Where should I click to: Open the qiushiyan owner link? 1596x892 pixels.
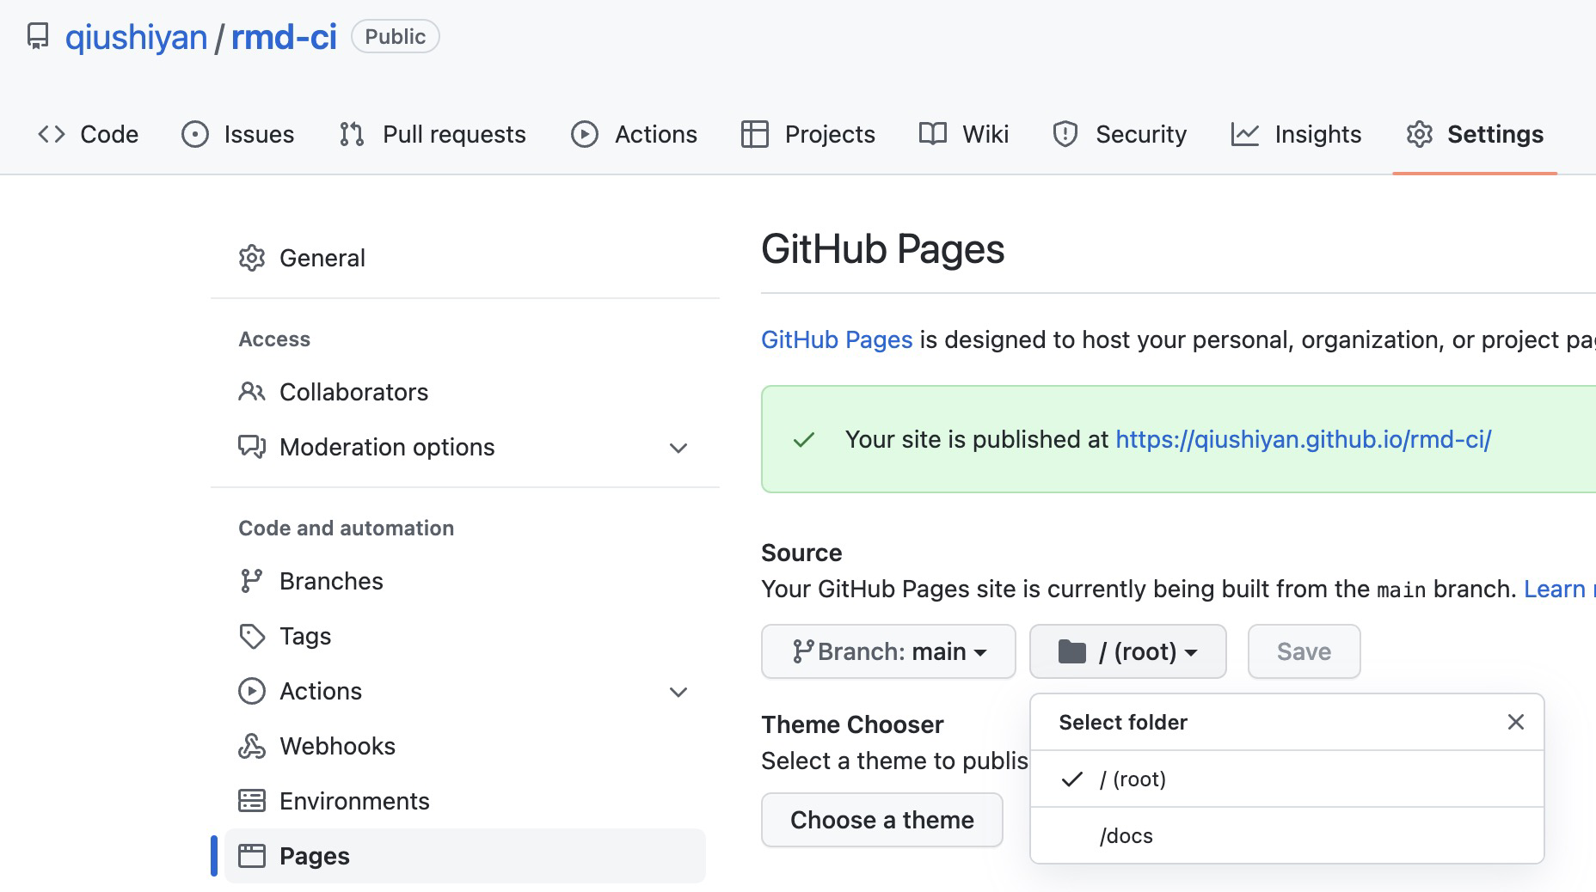click(x=137, y=37)
